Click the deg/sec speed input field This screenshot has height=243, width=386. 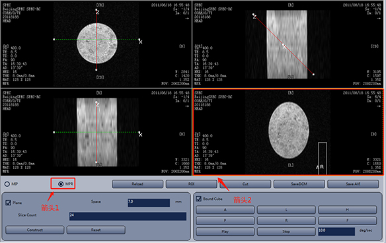point(336,231)
